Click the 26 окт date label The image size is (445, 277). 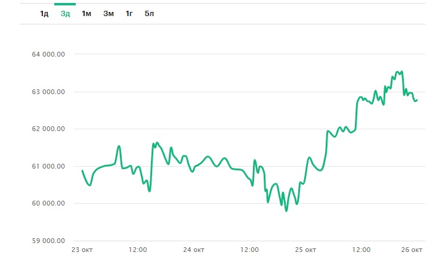pos(413,250)
